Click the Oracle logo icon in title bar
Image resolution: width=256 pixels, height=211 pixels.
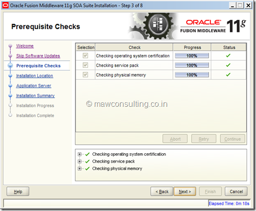[5, 5]
